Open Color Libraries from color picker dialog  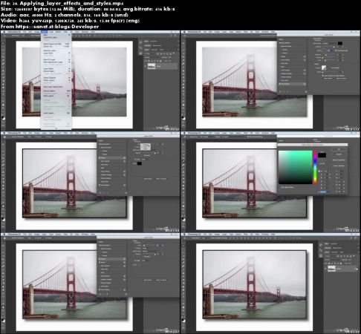(x=339, y=166)
